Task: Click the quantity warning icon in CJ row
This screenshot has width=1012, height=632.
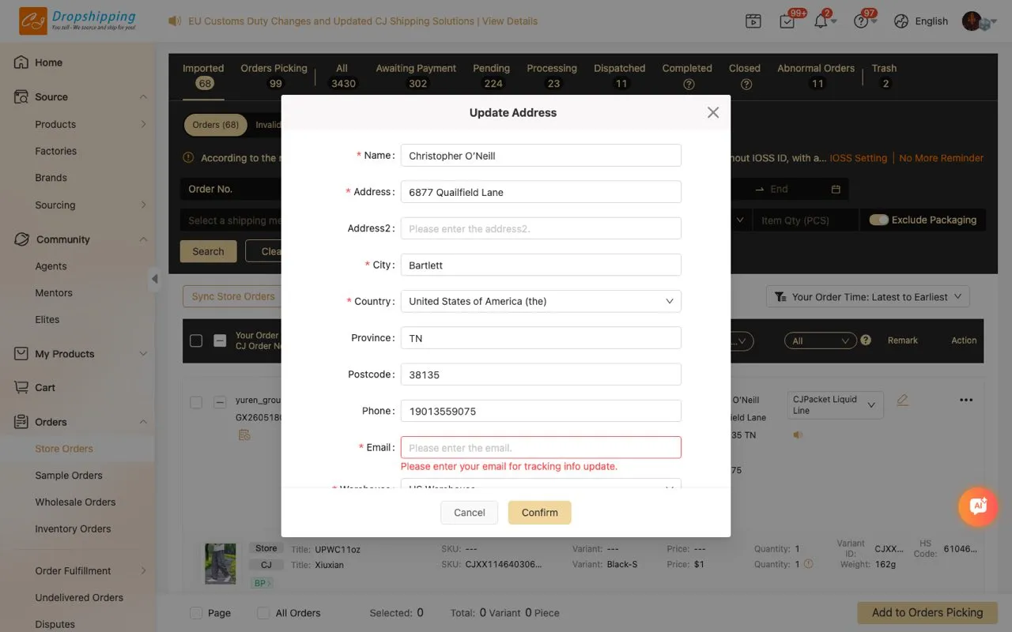Action: tap(808, 564)
